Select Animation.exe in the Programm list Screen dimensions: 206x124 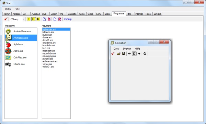click(21, 38)
